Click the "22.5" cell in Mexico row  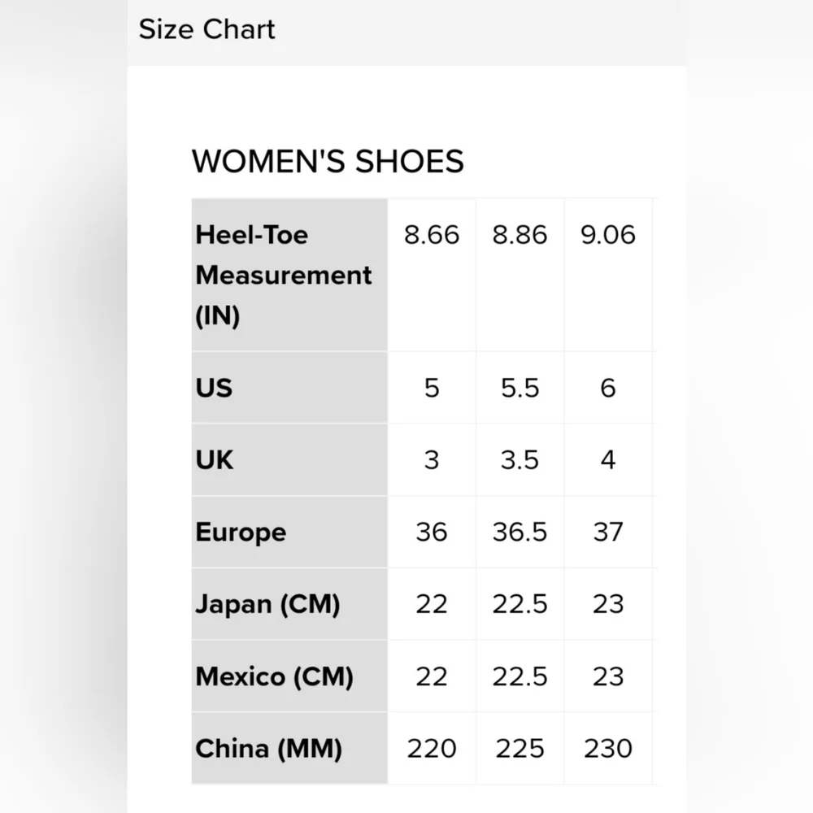[520, 676]
